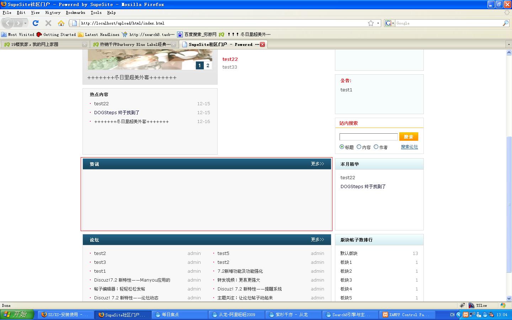The image size is (512, 320).
Task: Open the 搜索论坛 link
Action: [409, 147]
